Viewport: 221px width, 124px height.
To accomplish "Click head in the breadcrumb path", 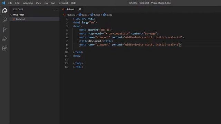I will pyautogui.click(x=97, y=15).
